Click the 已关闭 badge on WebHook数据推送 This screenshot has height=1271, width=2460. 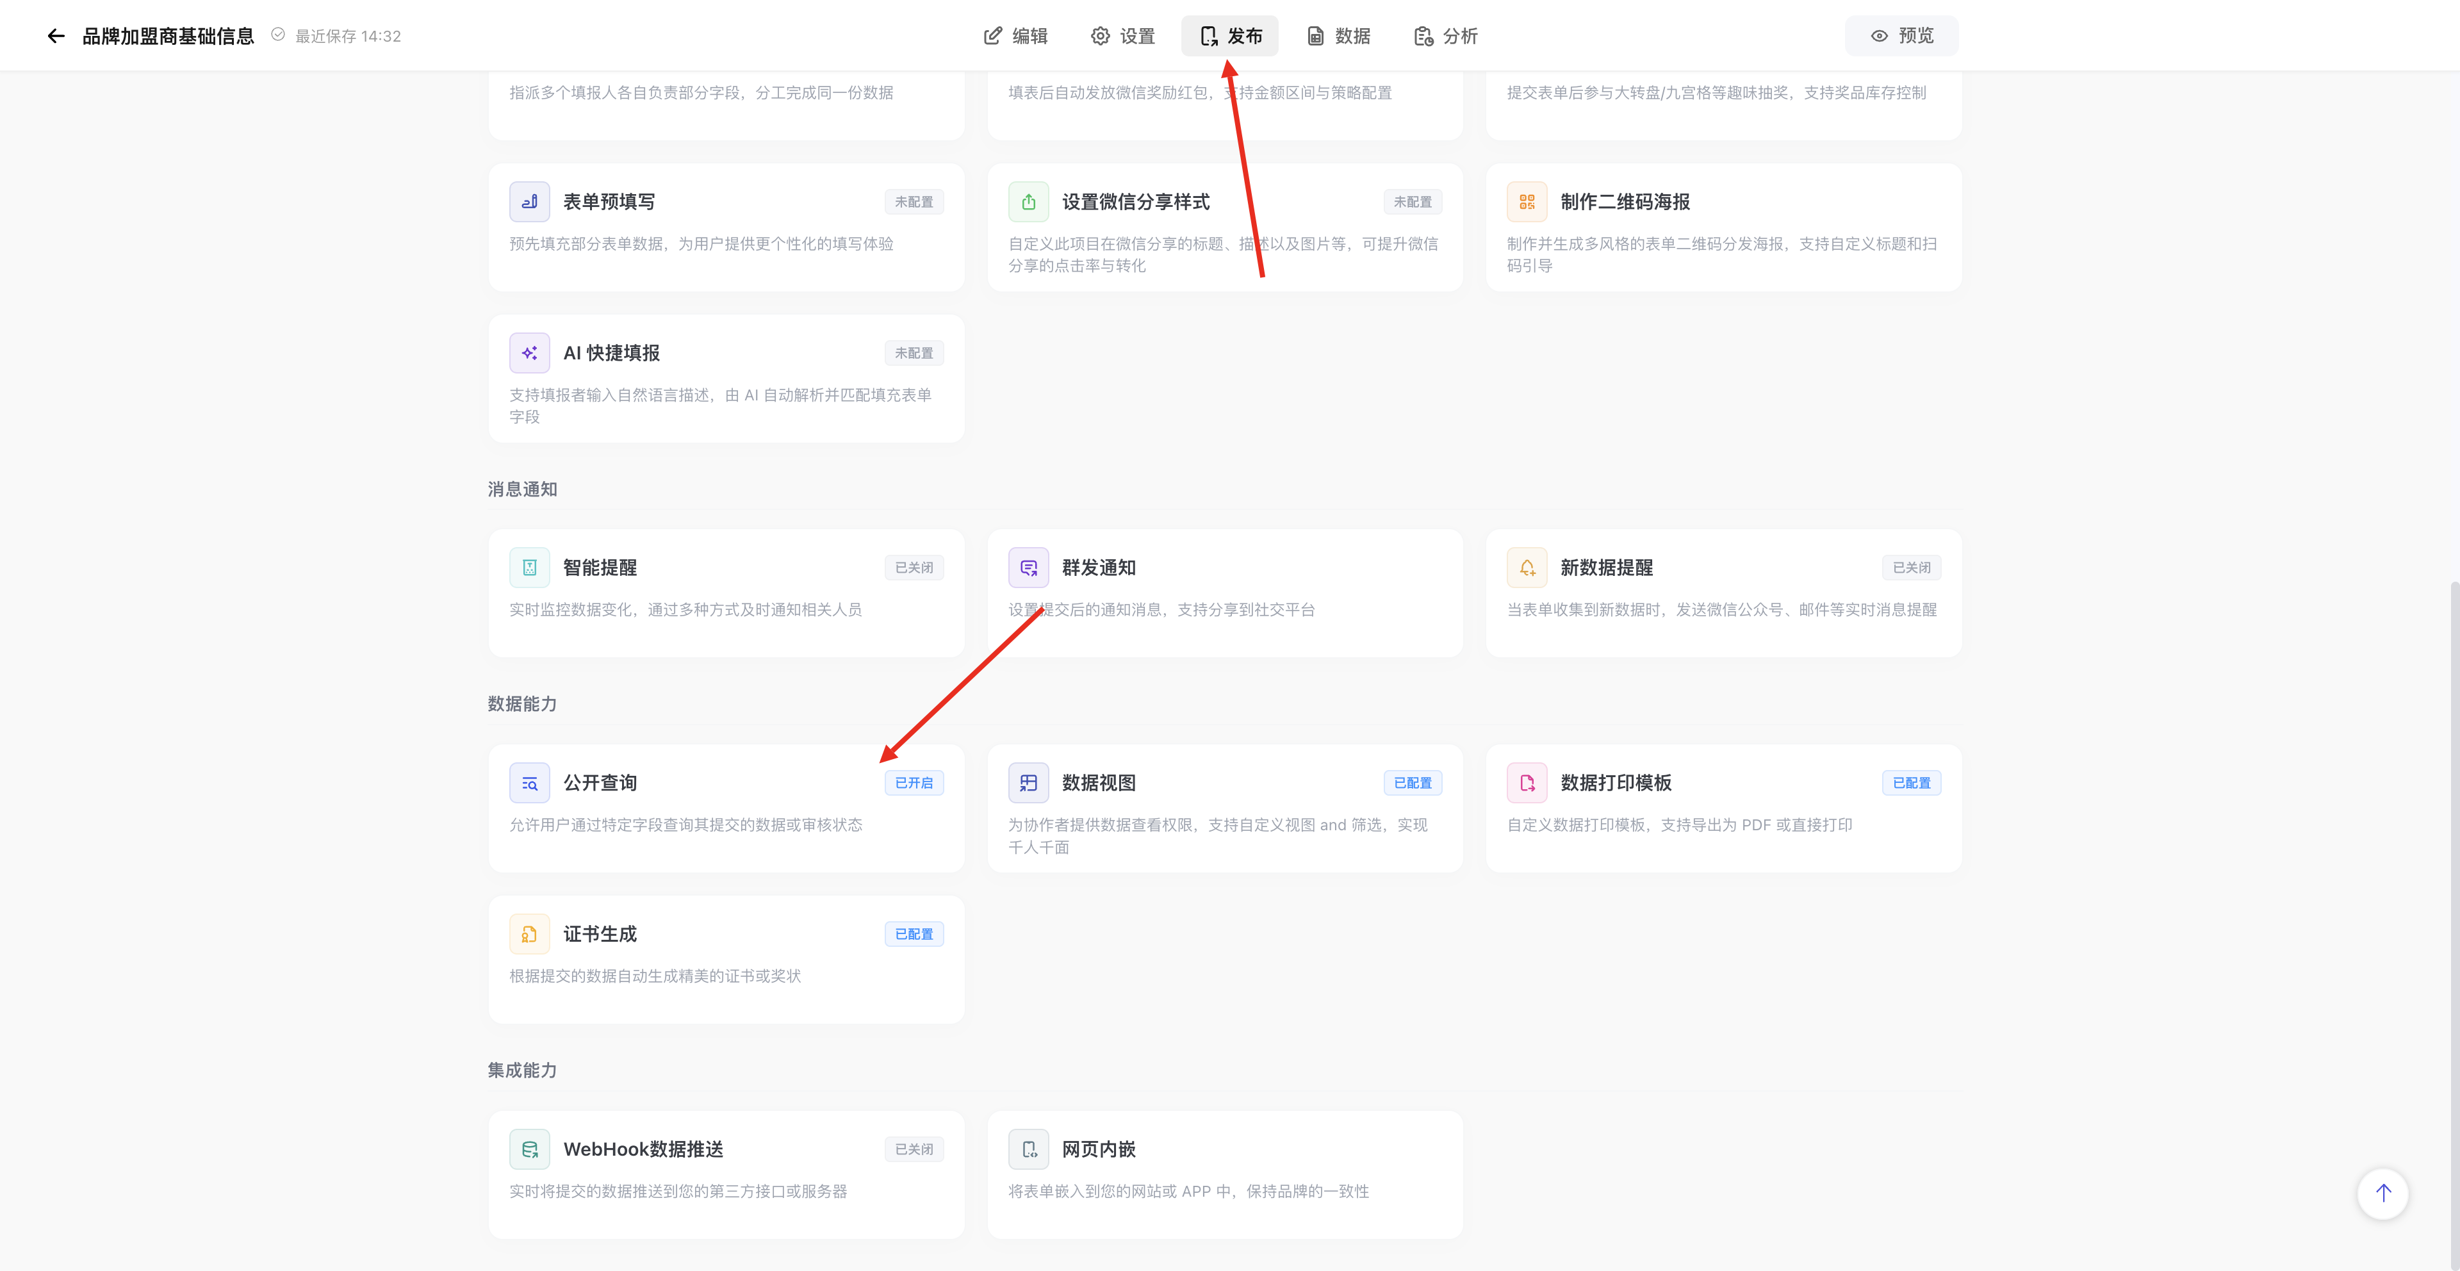pos(914,1149)
